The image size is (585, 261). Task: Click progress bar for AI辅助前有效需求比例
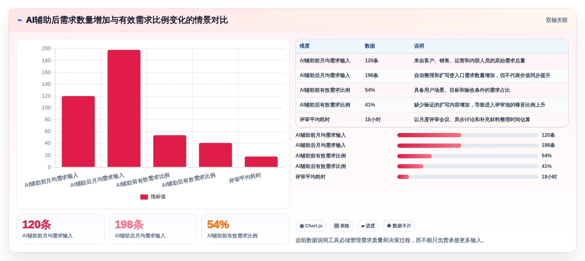coord(468,156)
